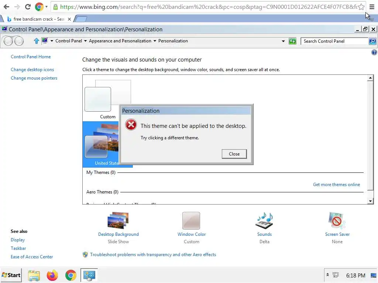Image resolution: width=378 pixels, height=283 pixels.
Task: Click the Chrome forward arrow
Action: (x=17, y=7)
